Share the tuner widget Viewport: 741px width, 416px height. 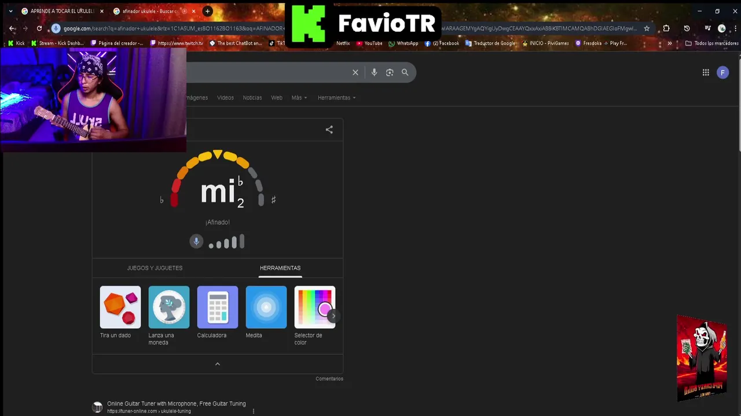click(329, 130)
